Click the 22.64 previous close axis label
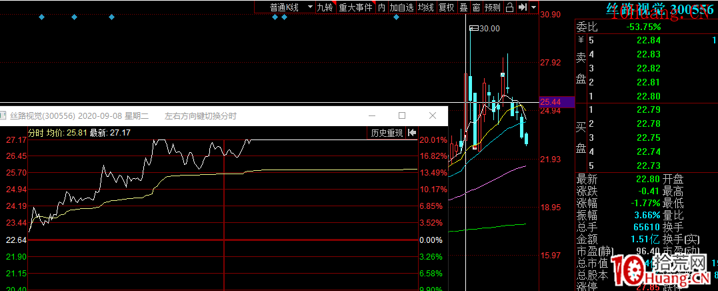The width and height of the screenshot is (718, 291). [15, 240]
